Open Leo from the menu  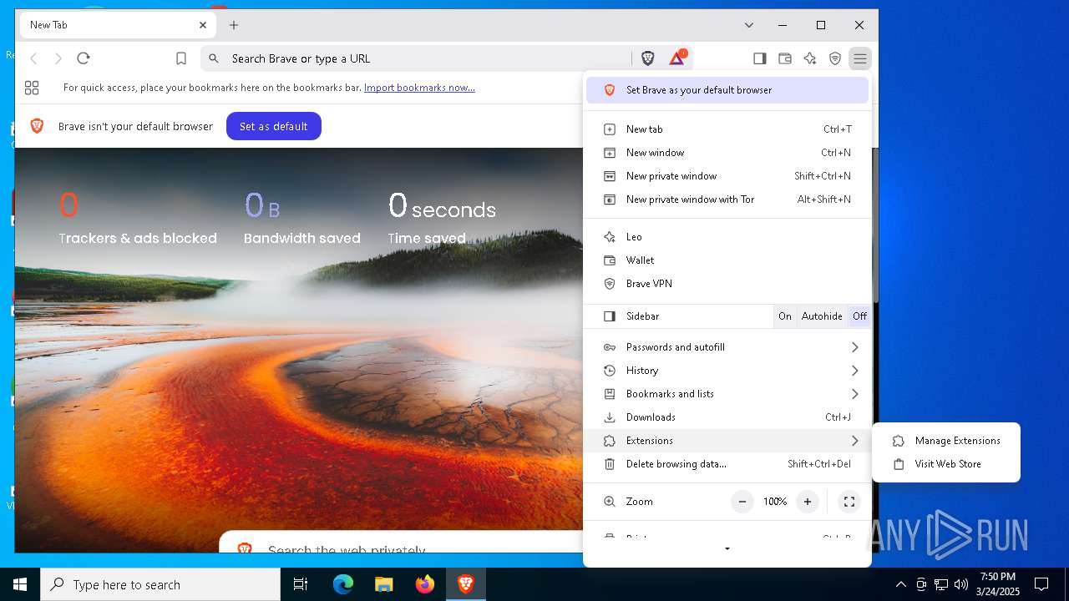click(x=727, y=237)
